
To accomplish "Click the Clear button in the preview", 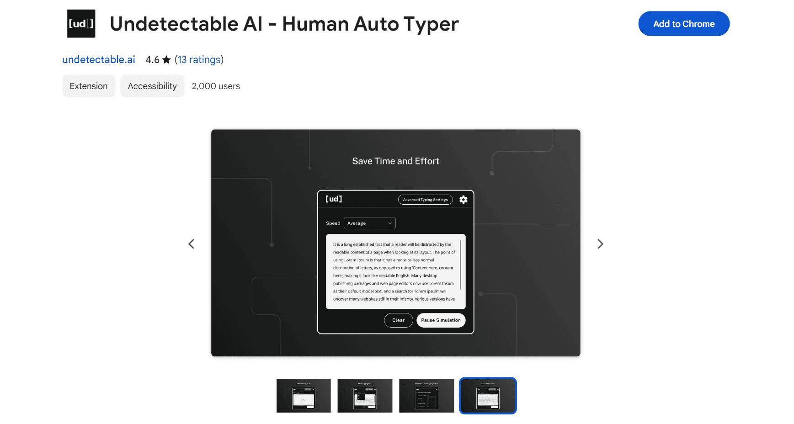I will point(398,320).
